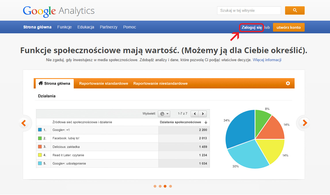The image size is (330, 195).
Task: Open the Pomoc menu item
Action: [x=130, y=27]
